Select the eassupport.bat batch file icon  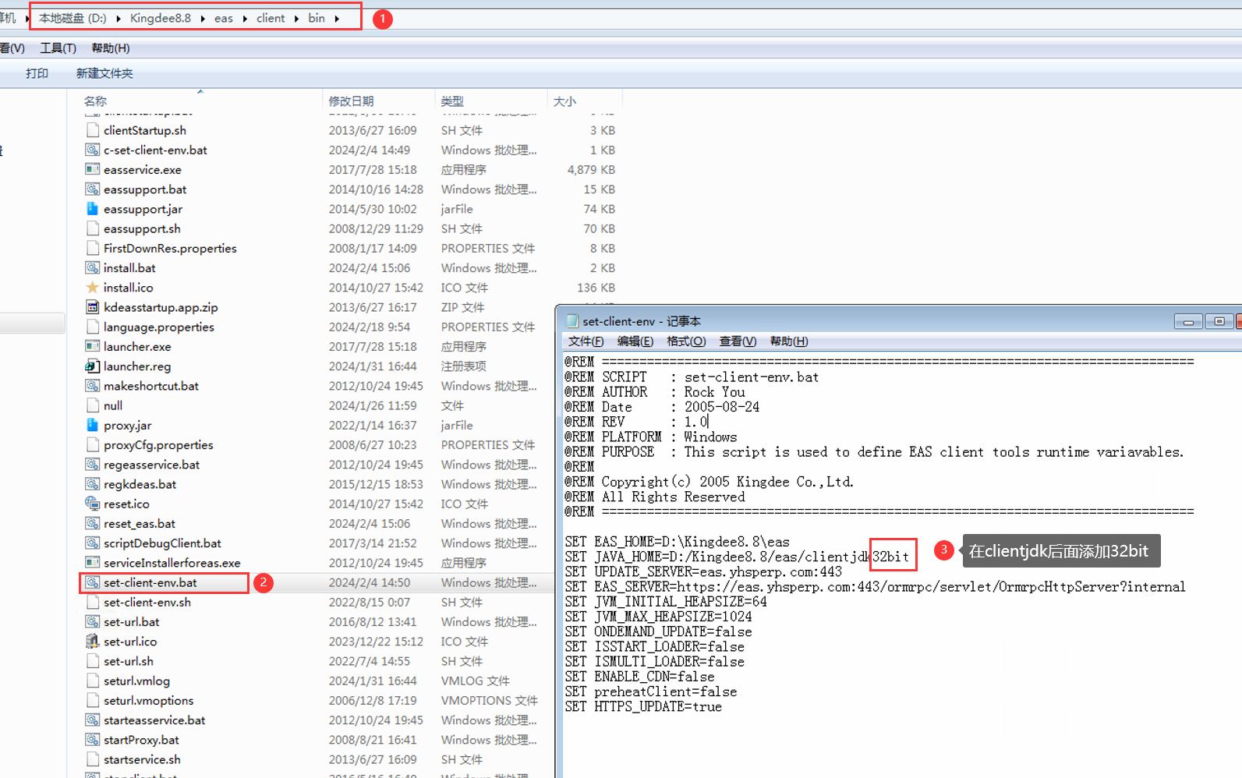click(93, 189)
